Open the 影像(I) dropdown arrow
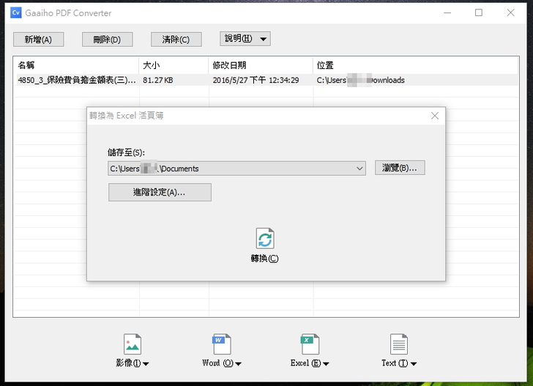This screenshot has width=533, height=386. tap(146, 364)
